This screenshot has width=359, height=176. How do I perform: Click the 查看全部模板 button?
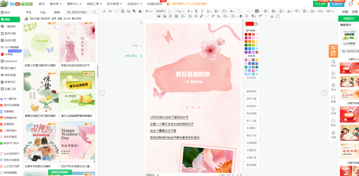pyautogui.click(x=60, y=172)
